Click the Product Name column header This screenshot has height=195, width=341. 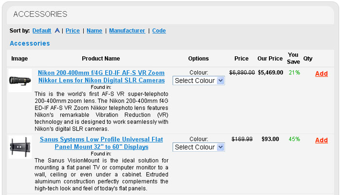point(101,59)
